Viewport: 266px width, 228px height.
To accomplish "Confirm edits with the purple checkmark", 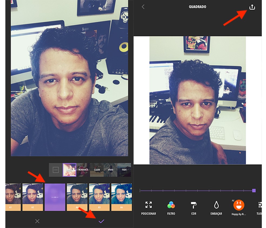I will tap(101, 221).
